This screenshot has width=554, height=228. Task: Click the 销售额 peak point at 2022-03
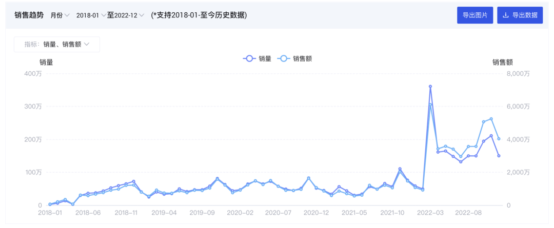pos(430,105)
